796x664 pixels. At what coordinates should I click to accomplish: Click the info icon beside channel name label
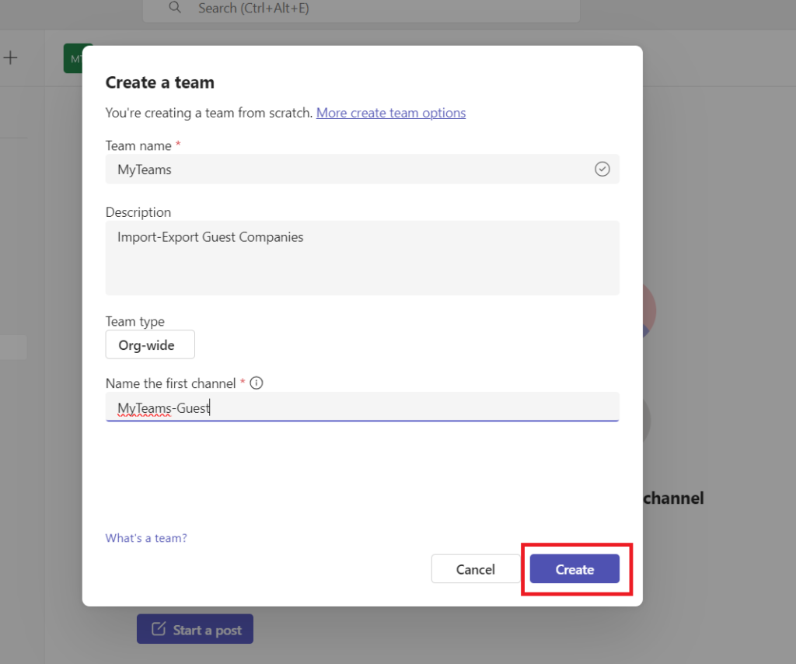pyautogui.click(x=257, y=383)
